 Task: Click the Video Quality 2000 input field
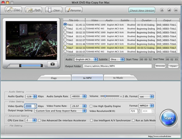[29, 106]
